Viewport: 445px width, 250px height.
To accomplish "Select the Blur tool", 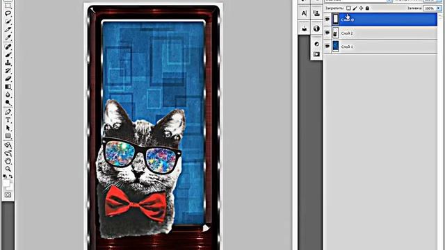I will (8, 94).
